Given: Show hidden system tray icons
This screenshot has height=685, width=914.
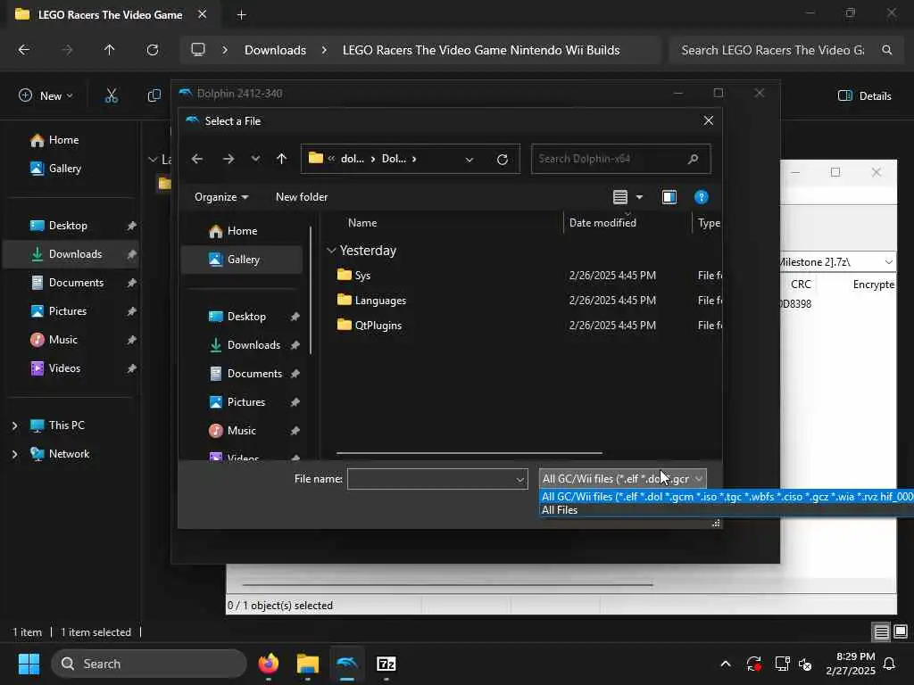Looking at the screenshot, I should [x=725, y=664].
